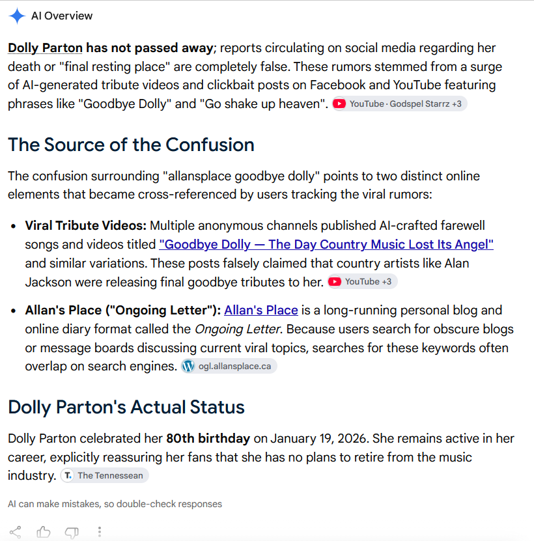Click the blue AI Overview sparkle icon
The image size is (534, 541).
[x=17, y=16]
